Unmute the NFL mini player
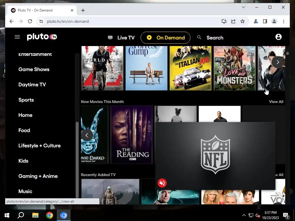Viewport: 295px width, 221px height. point(162,183)
